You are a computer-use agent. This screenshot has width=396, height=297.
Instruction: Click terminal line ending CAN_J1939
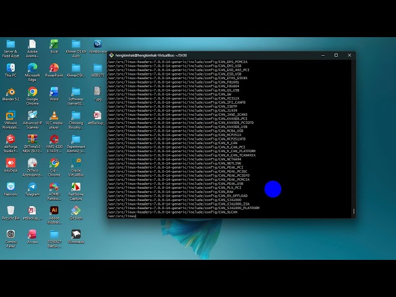point(172,111)
